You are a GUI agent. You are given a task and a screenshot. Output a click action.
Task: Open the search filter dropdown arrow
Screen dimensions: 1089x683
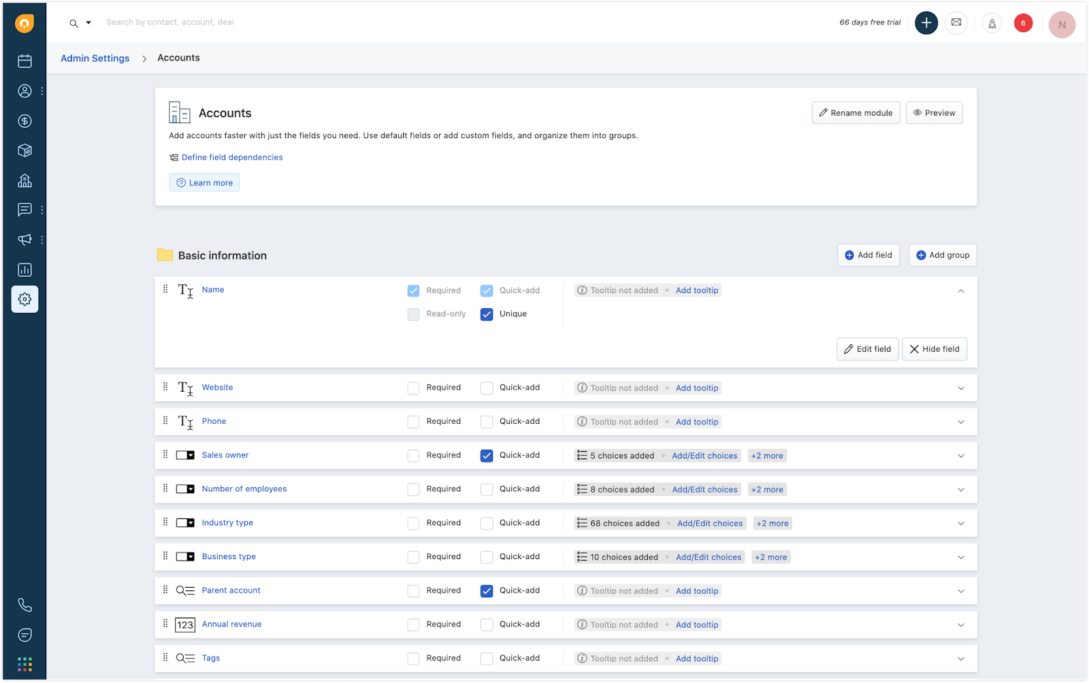pyautogui.click(x=88, y=23)
